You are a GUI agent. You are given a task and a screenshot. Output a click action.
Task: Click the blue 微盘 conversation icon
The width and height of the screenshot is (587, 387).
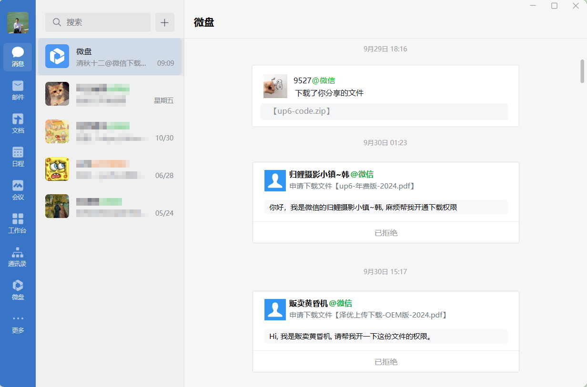coord(57,56)
